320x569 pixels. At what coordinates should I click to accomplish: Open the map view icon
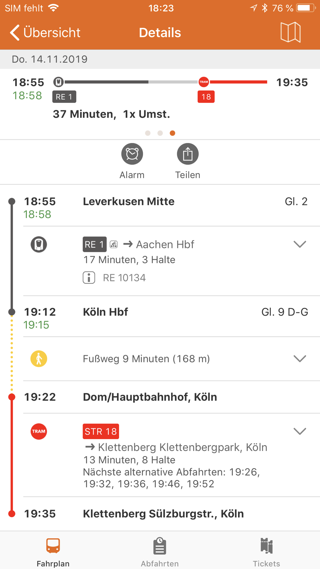coord(290,32)
